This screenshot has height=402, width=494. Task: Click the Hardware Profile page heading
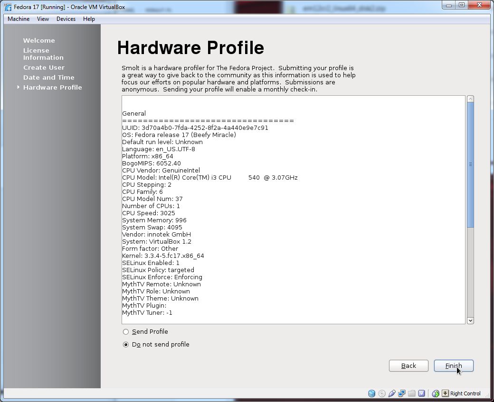190,48
